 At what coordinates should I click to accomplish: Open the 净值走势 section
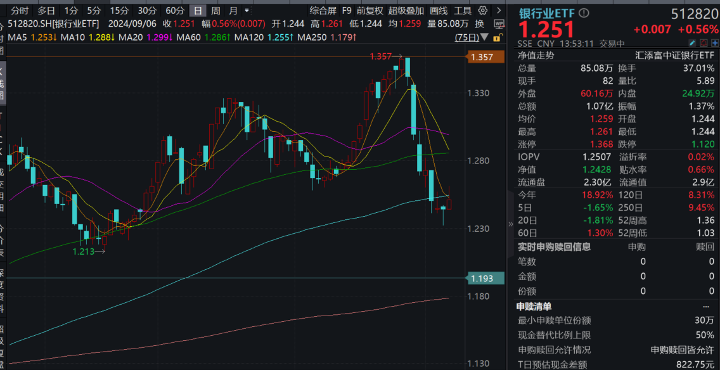tap(536, 56)
